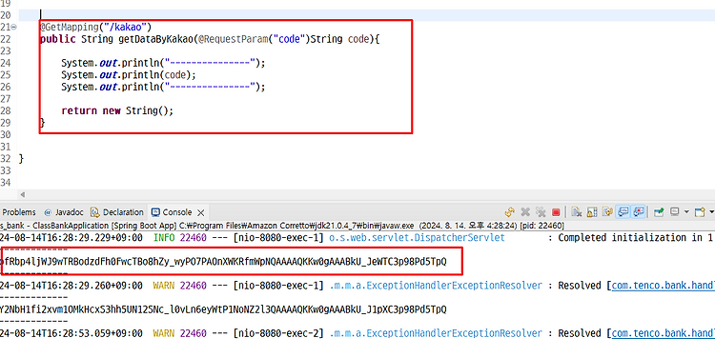Click the getDataByKakao method name
Viewport: 715px width, 358px height.
click(156, 39)
